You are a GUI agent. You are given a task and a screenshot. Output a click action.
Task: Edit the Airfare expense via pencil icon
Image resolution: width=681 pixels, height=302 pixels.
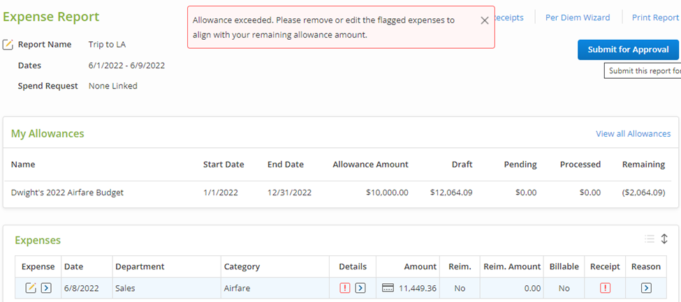click(31, 288)
